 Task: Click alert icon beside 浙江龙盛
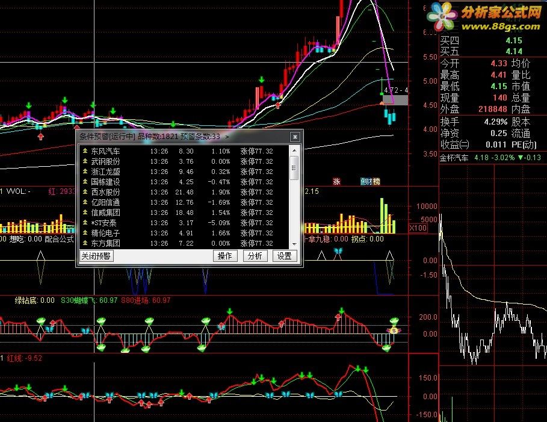tap(85, 172)
